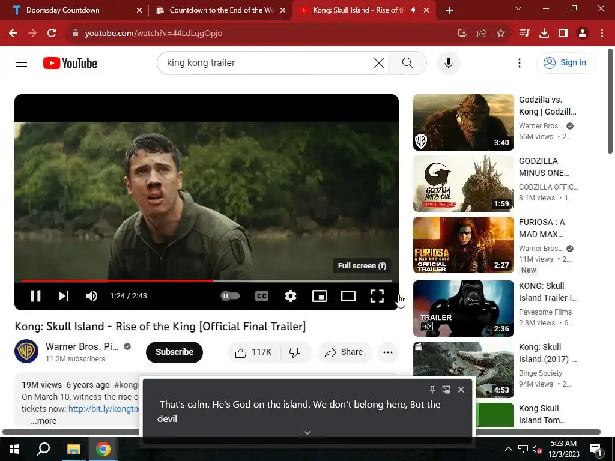
Task: Mute the video player volume icon
Action: [x=92, y=296]
